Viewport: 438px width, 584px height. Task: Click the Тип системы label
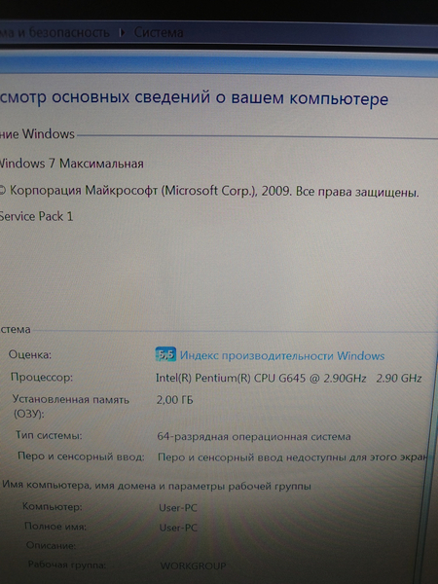49,435
